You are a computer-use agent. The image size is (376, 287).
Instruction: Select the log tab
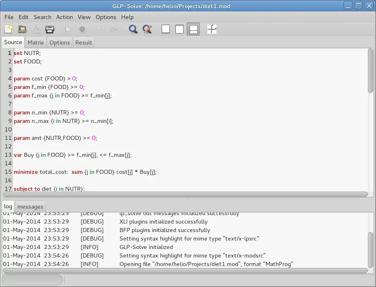pyautogui.click(x=8, y=207)
